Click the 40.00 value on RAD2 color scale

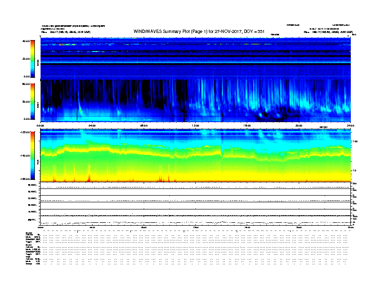click(26, 41)
